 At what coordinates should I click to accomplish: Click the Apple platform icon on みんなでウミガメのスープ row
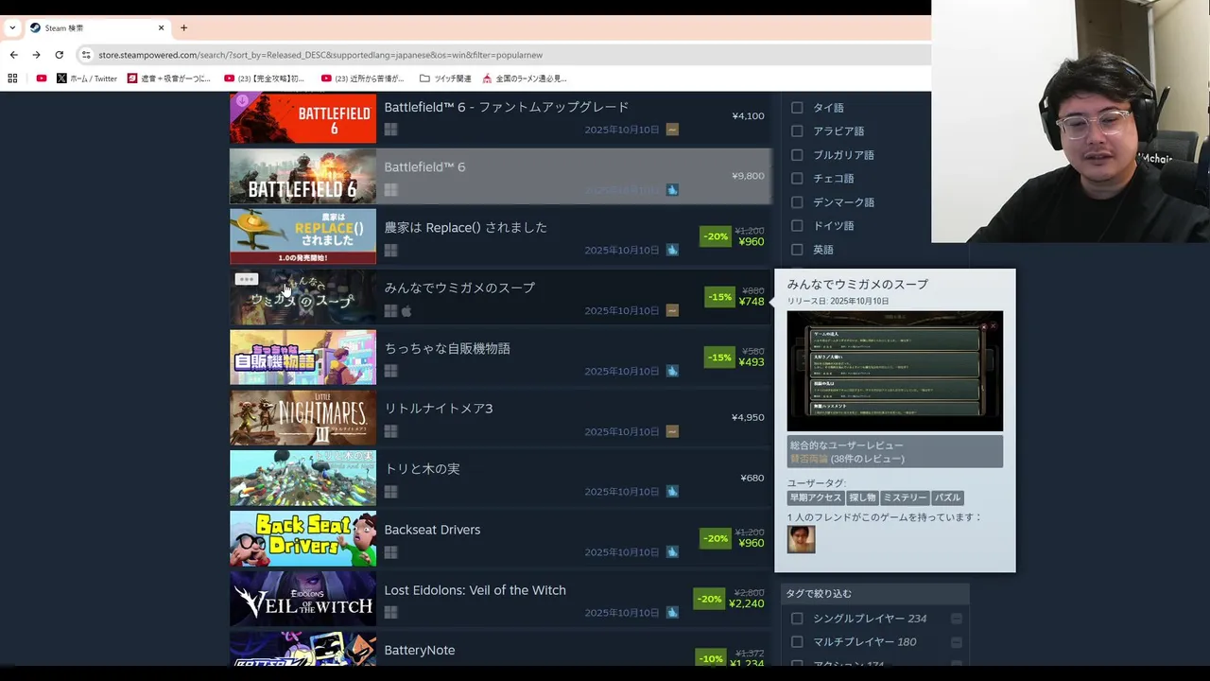click(x=406, y=311)
